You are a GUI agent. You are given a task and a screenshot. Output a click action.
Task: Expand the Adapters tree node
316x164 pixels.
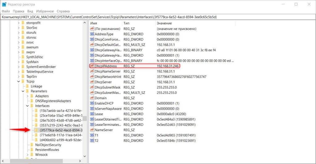(x=27, y=96)
